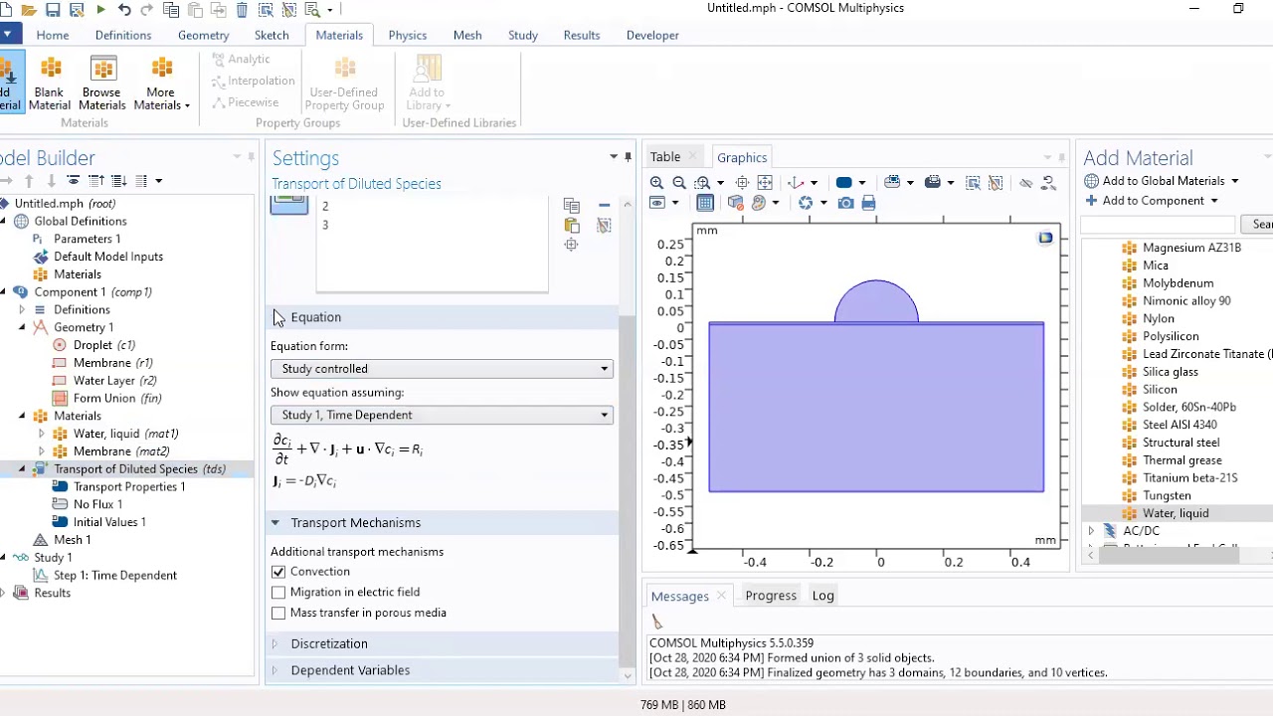Open the Mesh ribbon tab
Image resolution: width=1273 pixels, height=716 pixels.
click(467, 35)
